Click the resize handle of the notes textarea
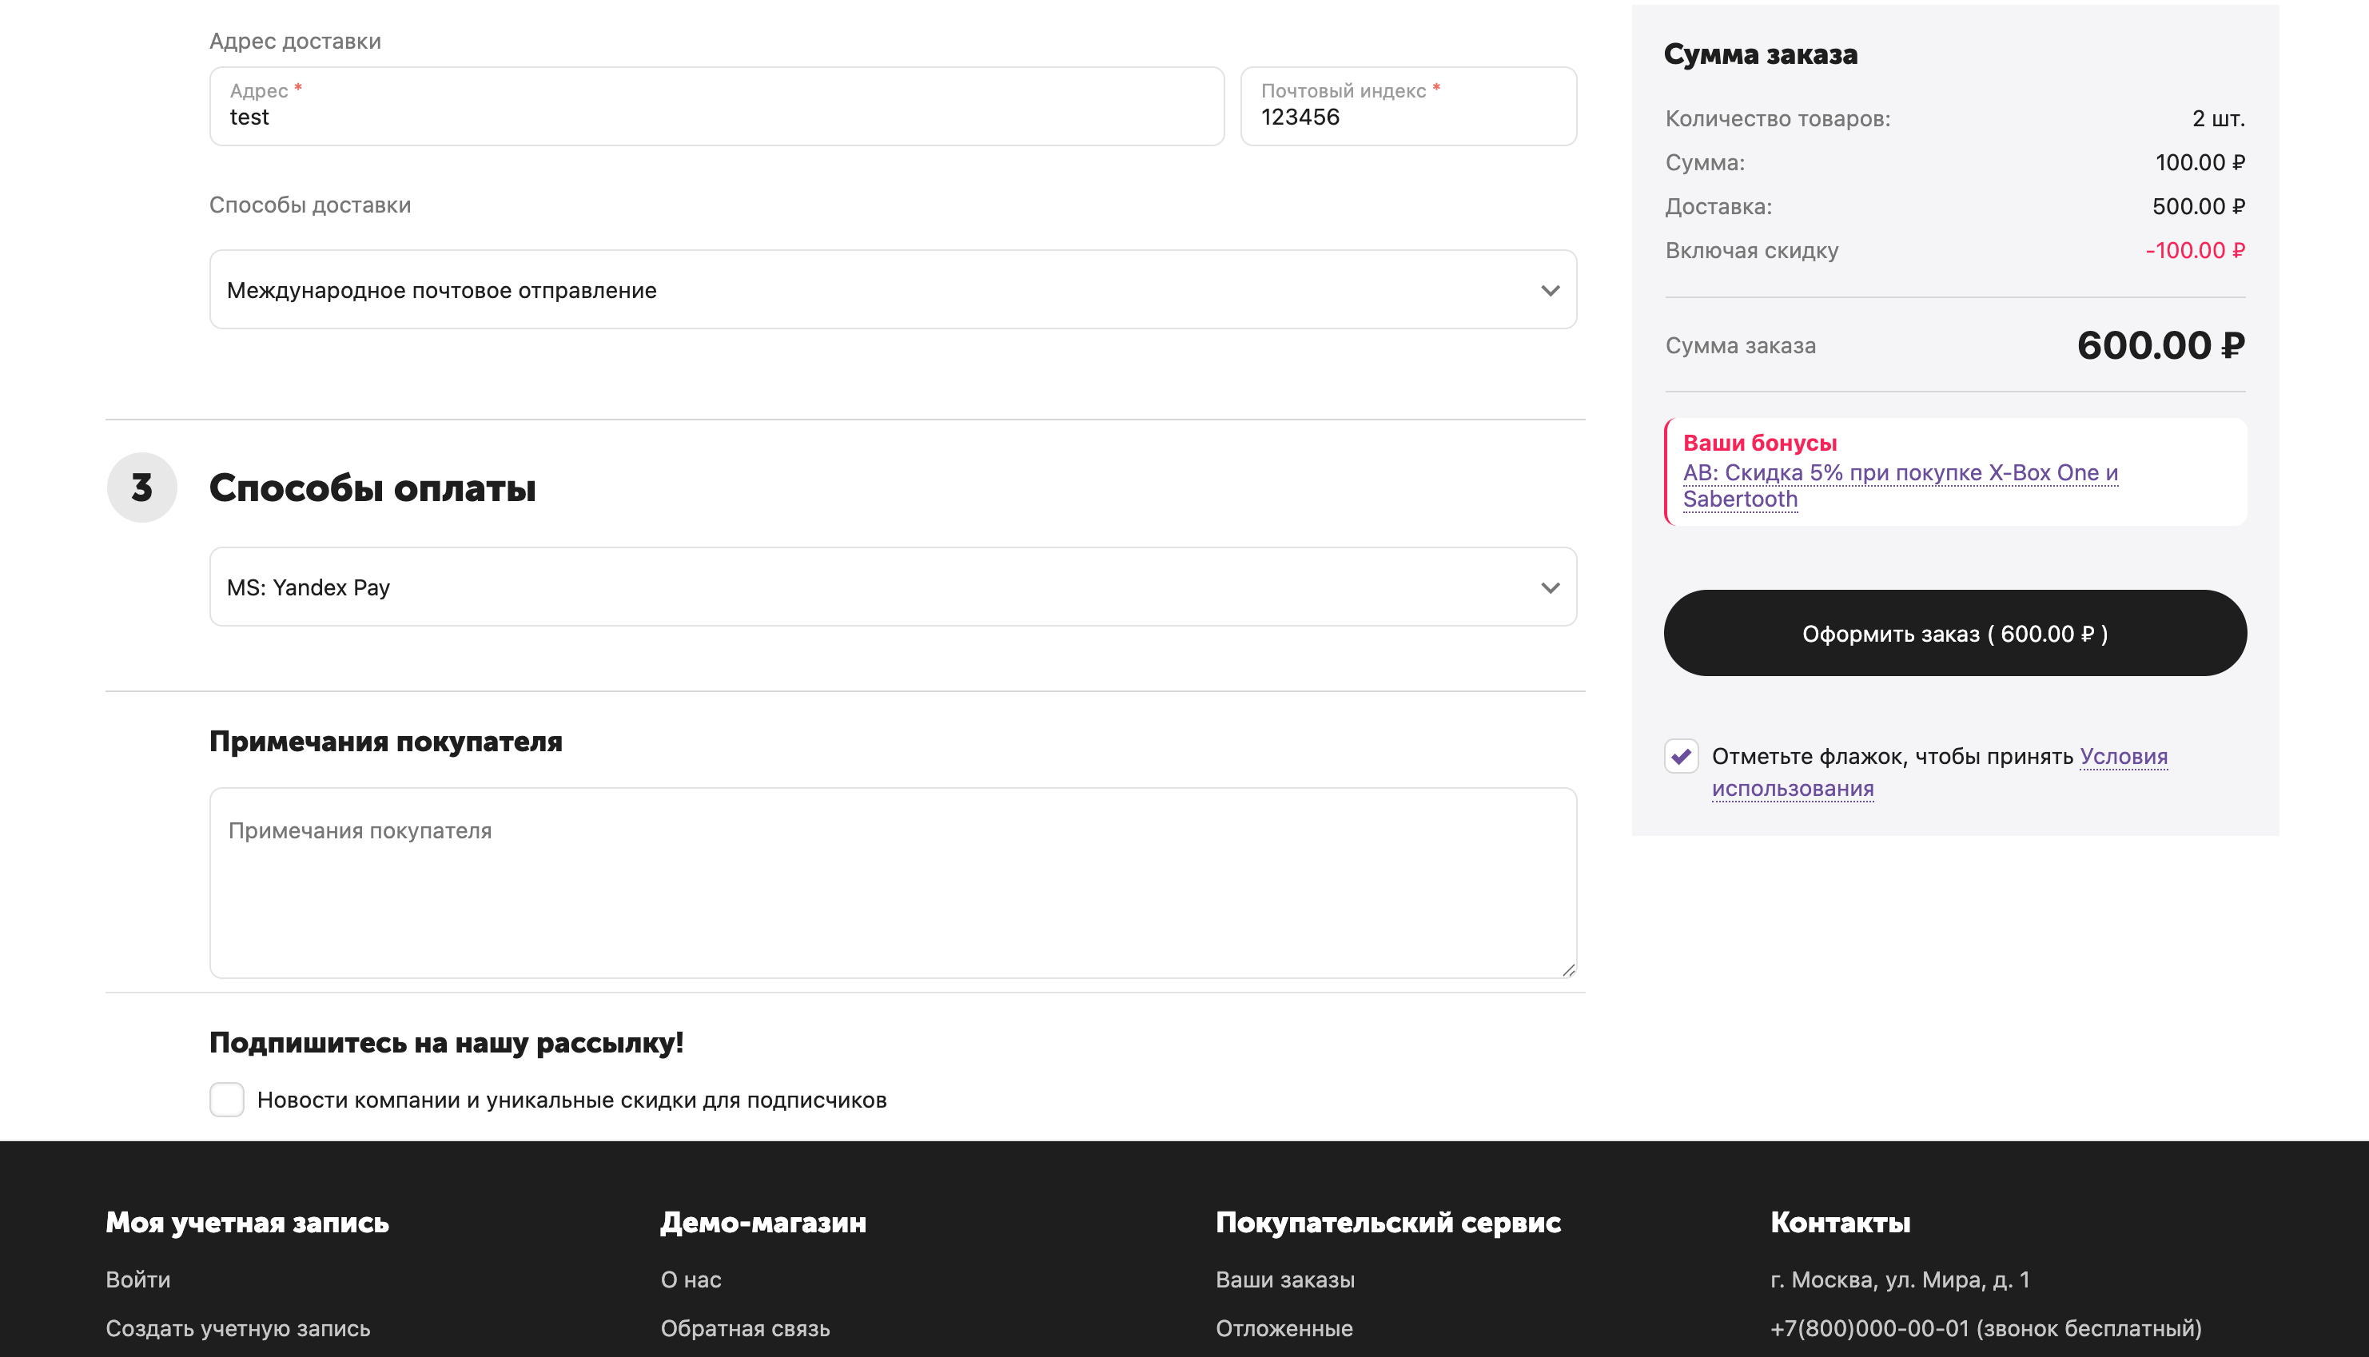The image size is (2369, 1357). coord(1568,970)
